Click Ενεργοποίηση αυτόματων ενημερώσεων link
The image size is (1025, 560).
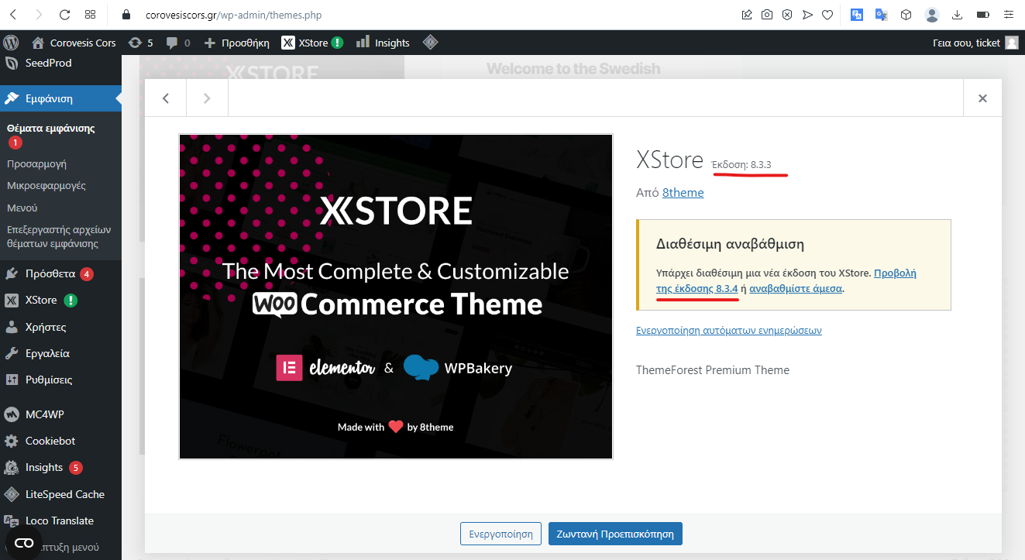click(x=729, y=330)
